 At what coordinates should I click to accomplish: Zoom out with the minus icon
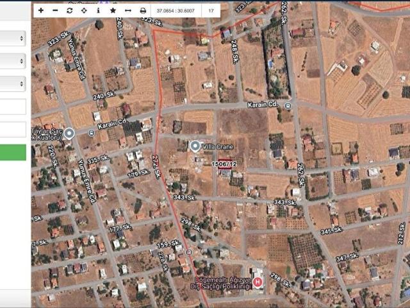click(55, 10)
